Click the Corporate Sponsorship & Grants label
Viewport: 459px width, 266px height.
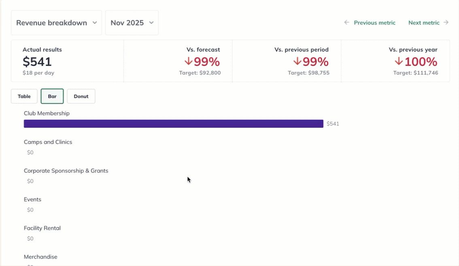pos(66,171)
